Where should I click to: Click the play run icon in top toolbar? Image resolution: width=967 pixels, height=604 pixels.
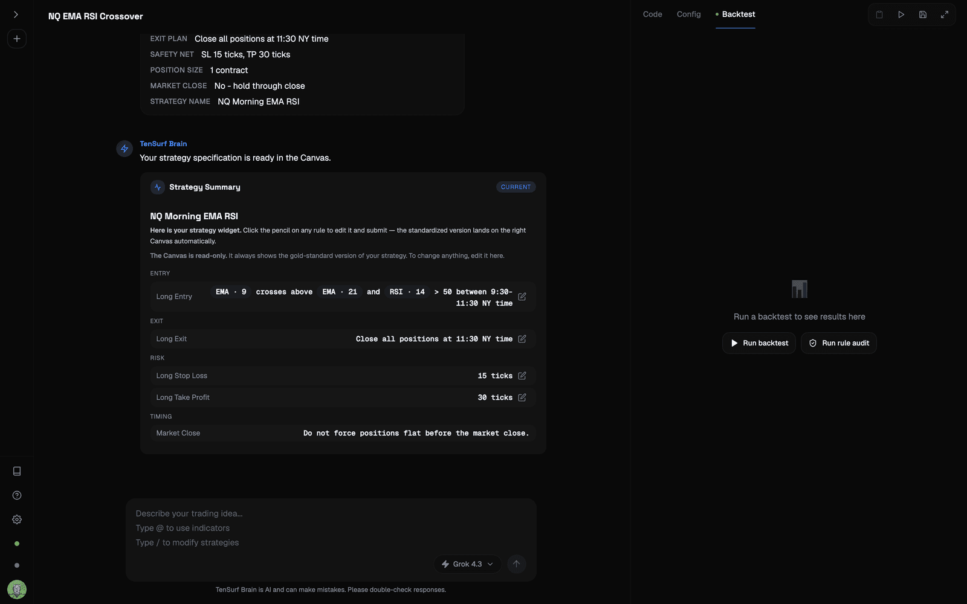(901, 14)
